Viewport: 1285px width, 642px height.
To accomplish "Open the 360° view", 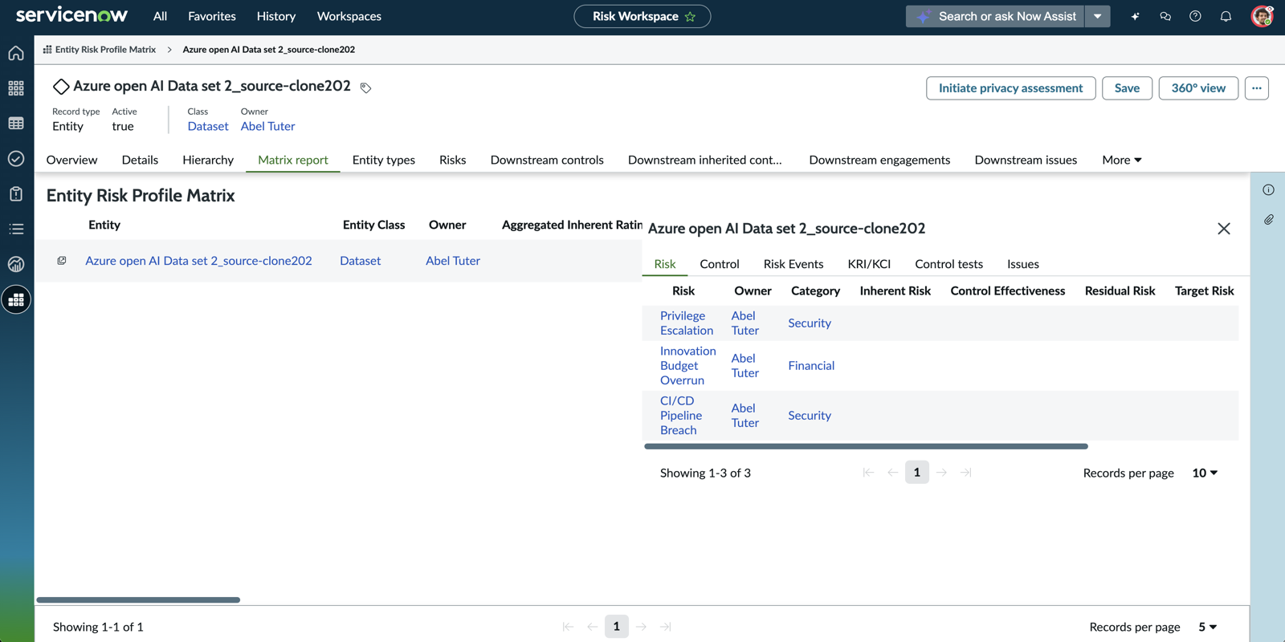I will [1198, 88].
